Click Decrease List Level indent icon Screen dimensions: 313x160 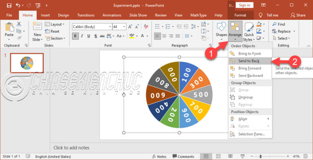pos(179,26)
